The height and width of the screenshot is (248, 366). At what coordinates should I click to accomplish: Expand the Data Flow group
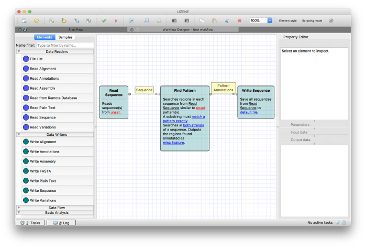point(19,208)
